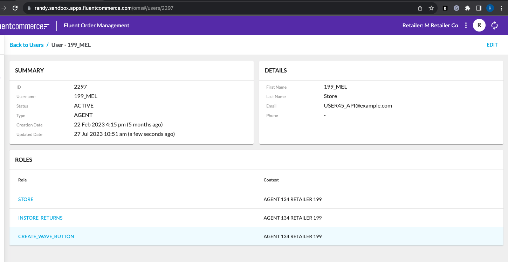Click the refresh icon in purple header
Screen dimensions: 508x262
click(x=494, y=25)
